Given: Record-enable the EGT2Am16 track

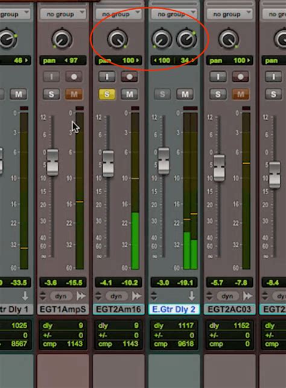Looking at the screenshot, I should pyautogui.click(x=129, y=77).
